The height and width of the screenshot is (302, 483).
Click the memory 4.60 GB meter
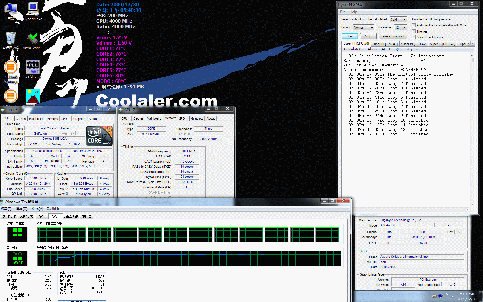[x=17, y=258]
